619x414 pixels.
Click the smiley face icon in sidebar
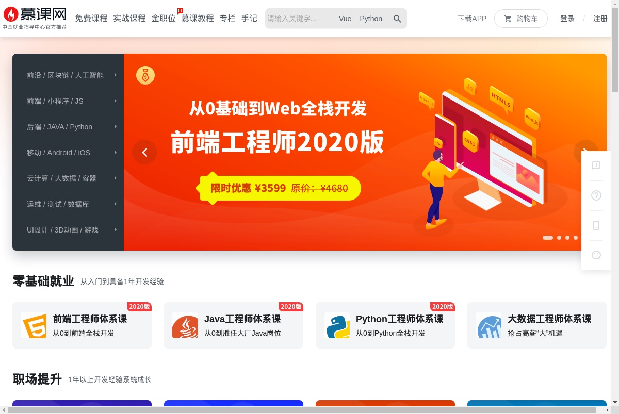pos(596,255)
